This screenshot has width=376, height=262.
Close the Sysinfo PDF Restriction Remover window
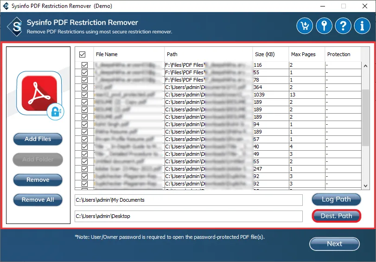365,6
